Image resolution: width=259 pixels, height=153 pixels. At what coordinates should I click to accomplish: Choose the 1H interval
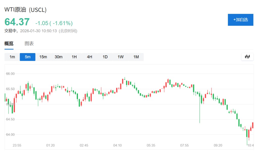click(74, 57)
